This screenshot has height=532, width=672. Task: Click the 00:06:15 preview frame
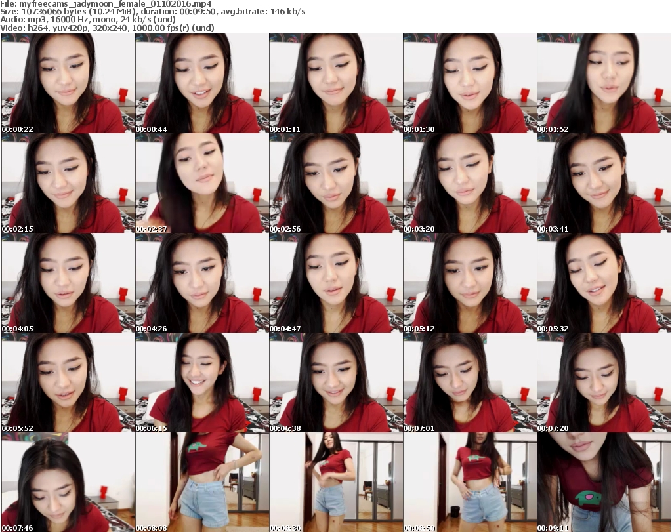(202, 382)
